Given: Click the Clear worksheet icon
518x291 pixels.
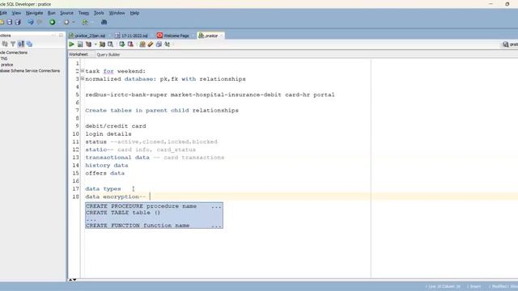Looking at the screenshot, I should (x=159, y=44).
